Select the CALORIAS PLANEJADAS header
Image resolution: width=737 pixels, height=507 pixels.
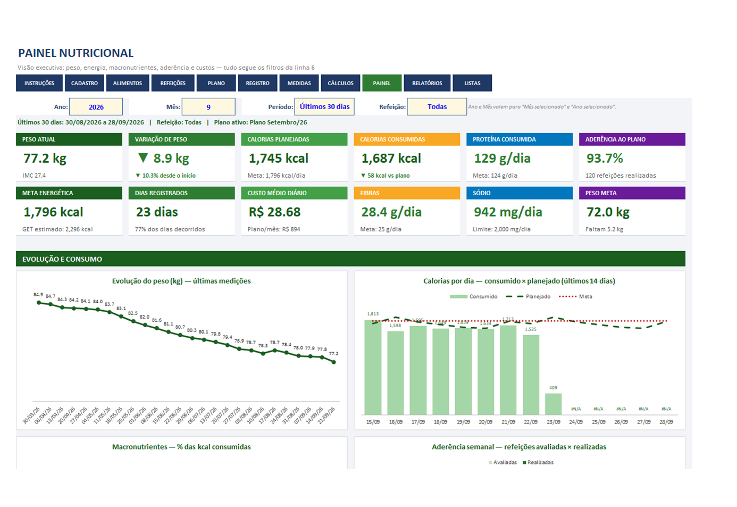[x=295, y=139]
